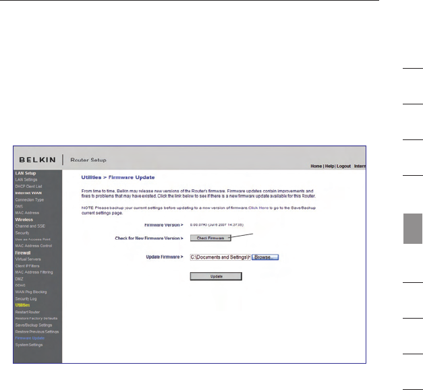This screenshot has height=390, width=423.
Task: Open System Settings page
Action: coord(29,345)
